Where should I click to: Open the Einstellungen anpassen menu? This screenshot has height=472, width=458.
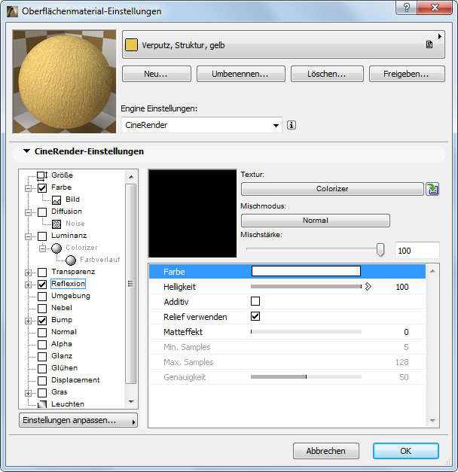pyautogui.click(x=78, y=420)
